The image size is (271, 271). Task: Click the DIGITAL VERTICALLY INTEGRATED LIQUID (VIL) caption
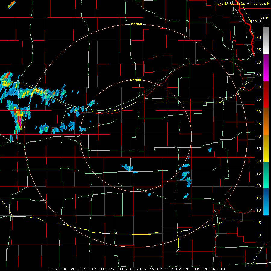point(105,269)
